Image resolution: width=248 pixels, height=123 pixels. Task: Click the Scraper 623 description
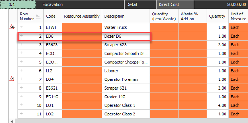coord(115,45)
